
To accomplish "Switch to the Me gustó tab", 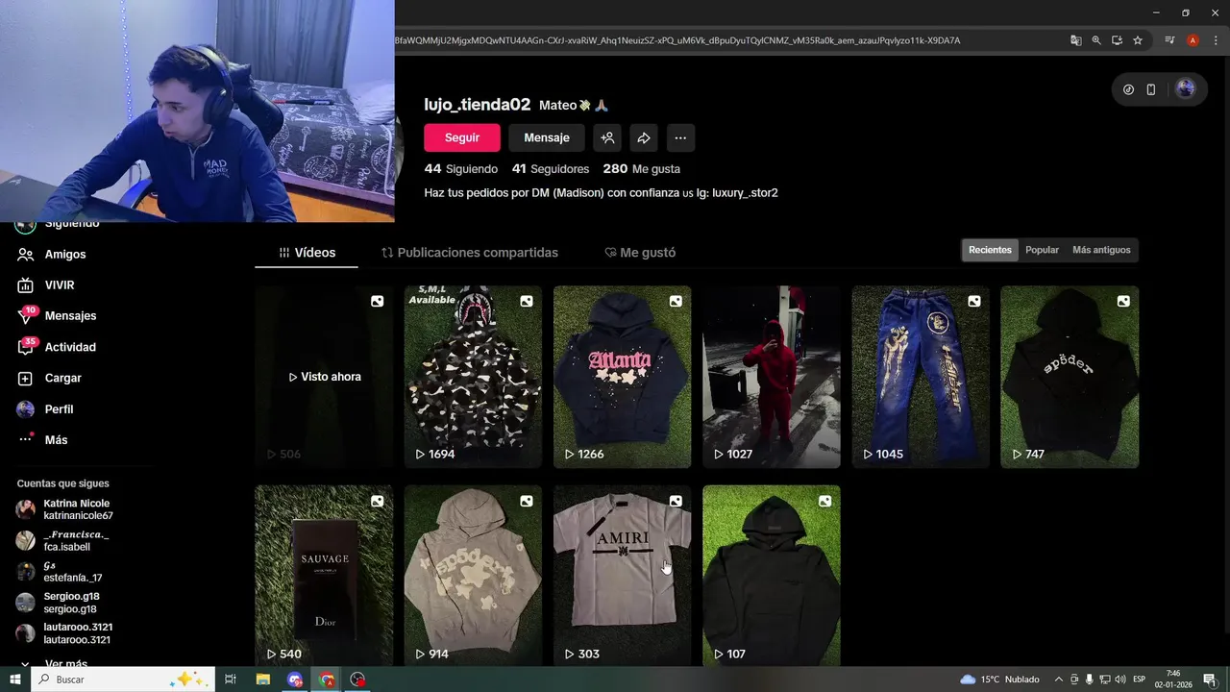I will coord(640,253).
